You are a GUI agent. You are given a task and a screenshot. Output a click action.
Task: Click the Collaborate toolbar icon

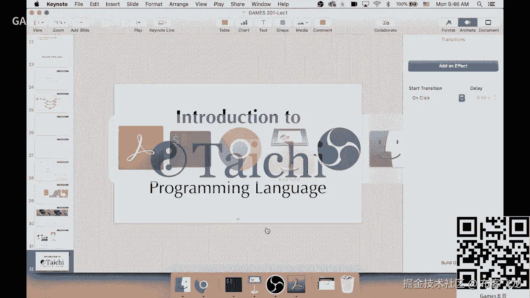coord(385,25)
